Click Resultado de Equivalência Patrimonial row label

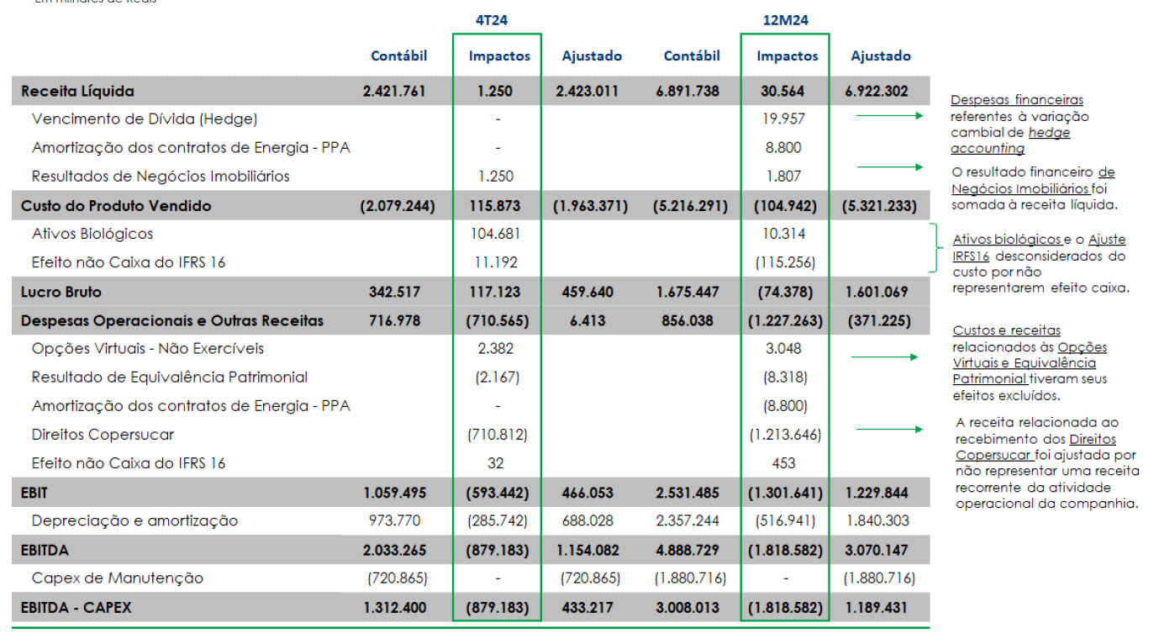pyautogui.click(x=170, y=377)
